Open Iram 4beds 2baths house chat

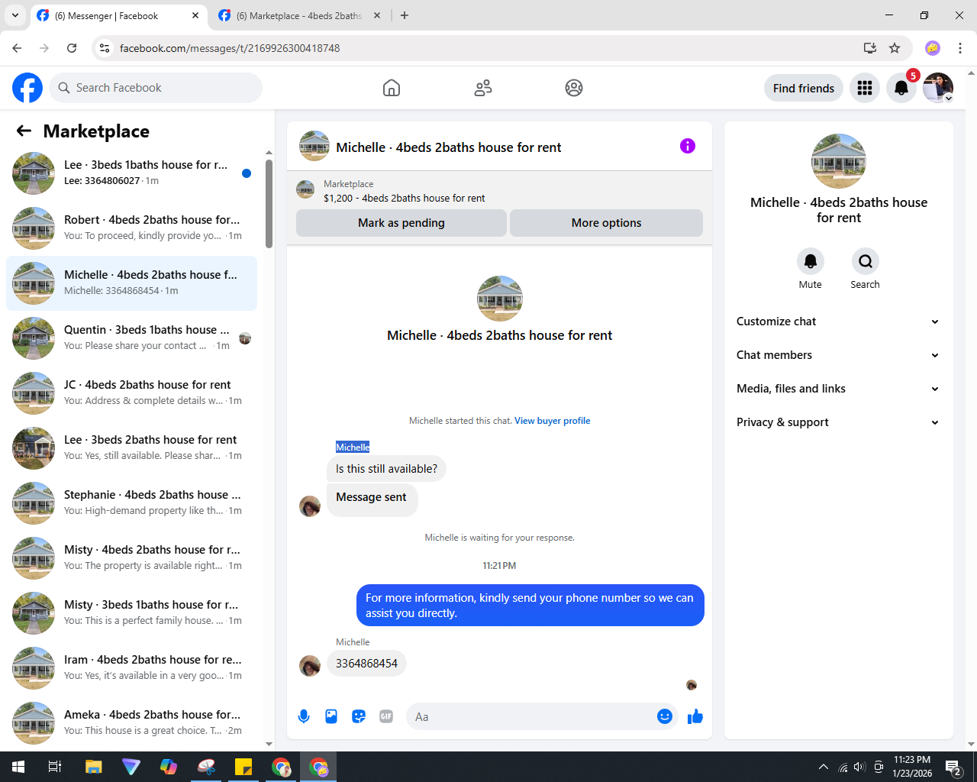coord(131,668)
